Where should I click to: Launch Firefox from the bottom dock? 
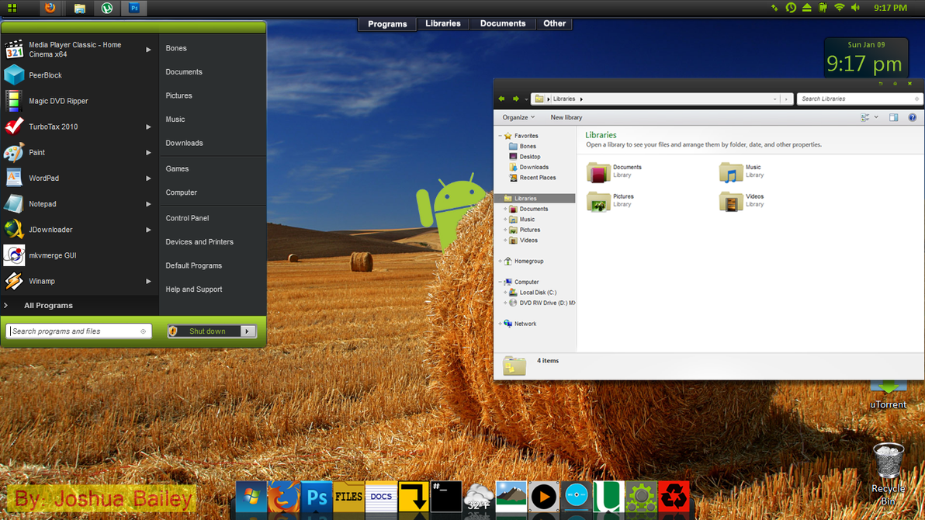(284, 497)
